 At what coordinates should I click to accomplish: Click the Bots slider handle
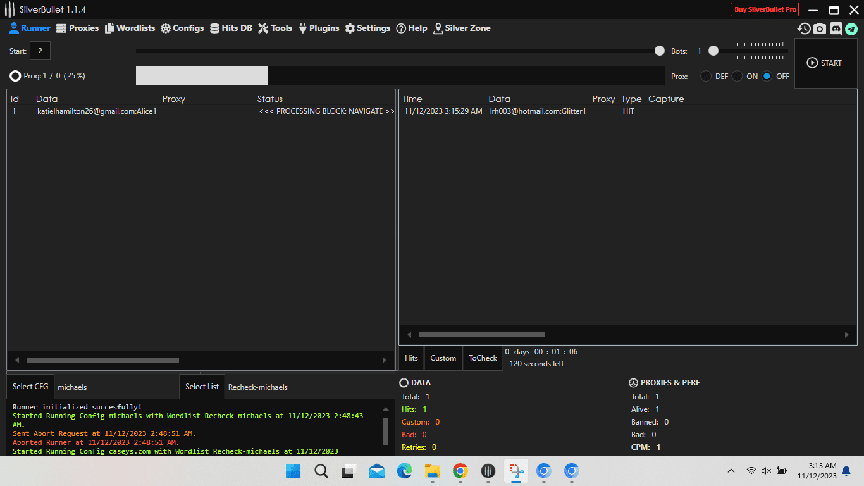(713, 51)
